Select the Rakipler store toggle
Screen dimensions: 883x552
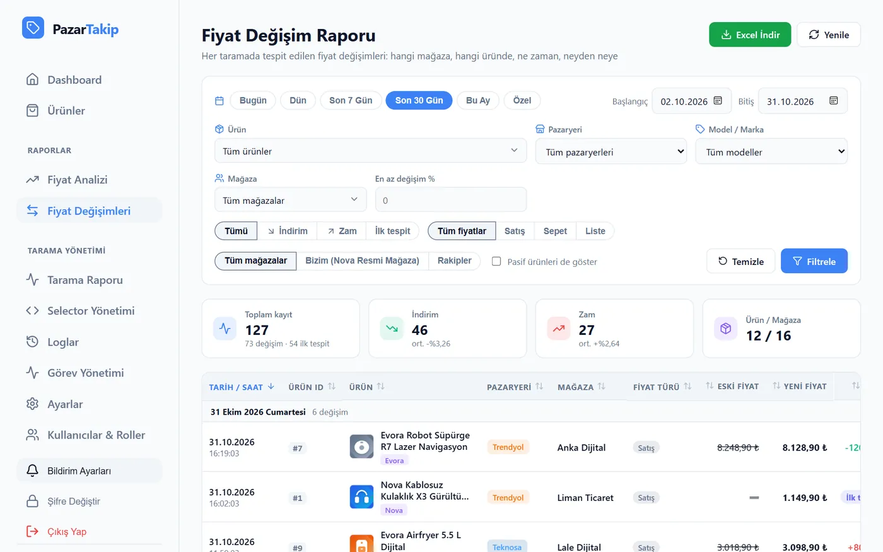click(454, 261)
